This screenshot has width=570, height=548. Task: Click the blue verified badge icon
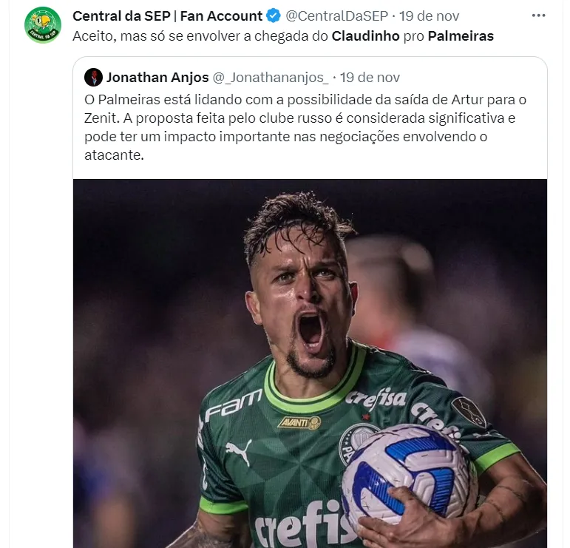click(274, 16)
